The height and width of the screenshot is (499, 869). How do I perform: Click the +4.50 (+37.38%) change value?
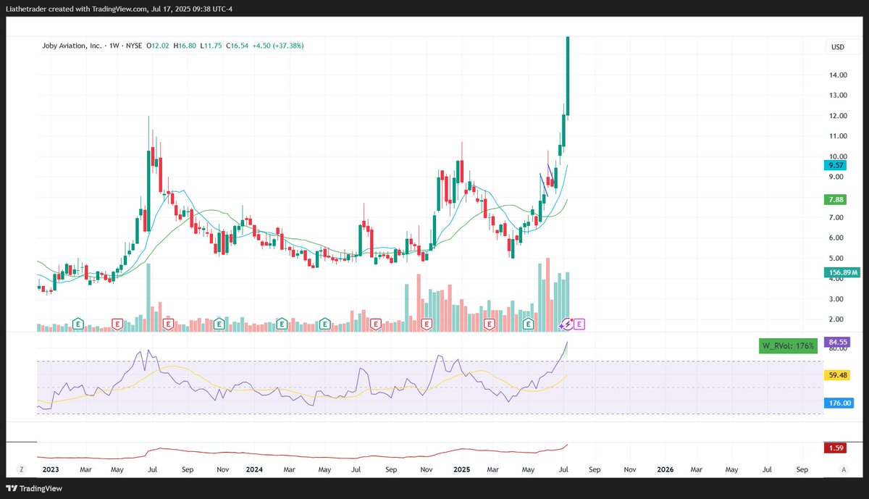tap(278, 46)
